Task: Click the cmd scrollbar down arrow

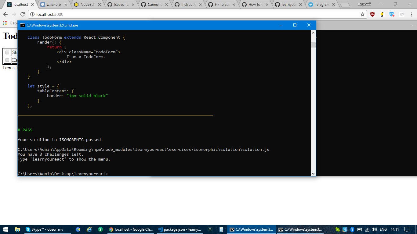Action: coord(313,173)
